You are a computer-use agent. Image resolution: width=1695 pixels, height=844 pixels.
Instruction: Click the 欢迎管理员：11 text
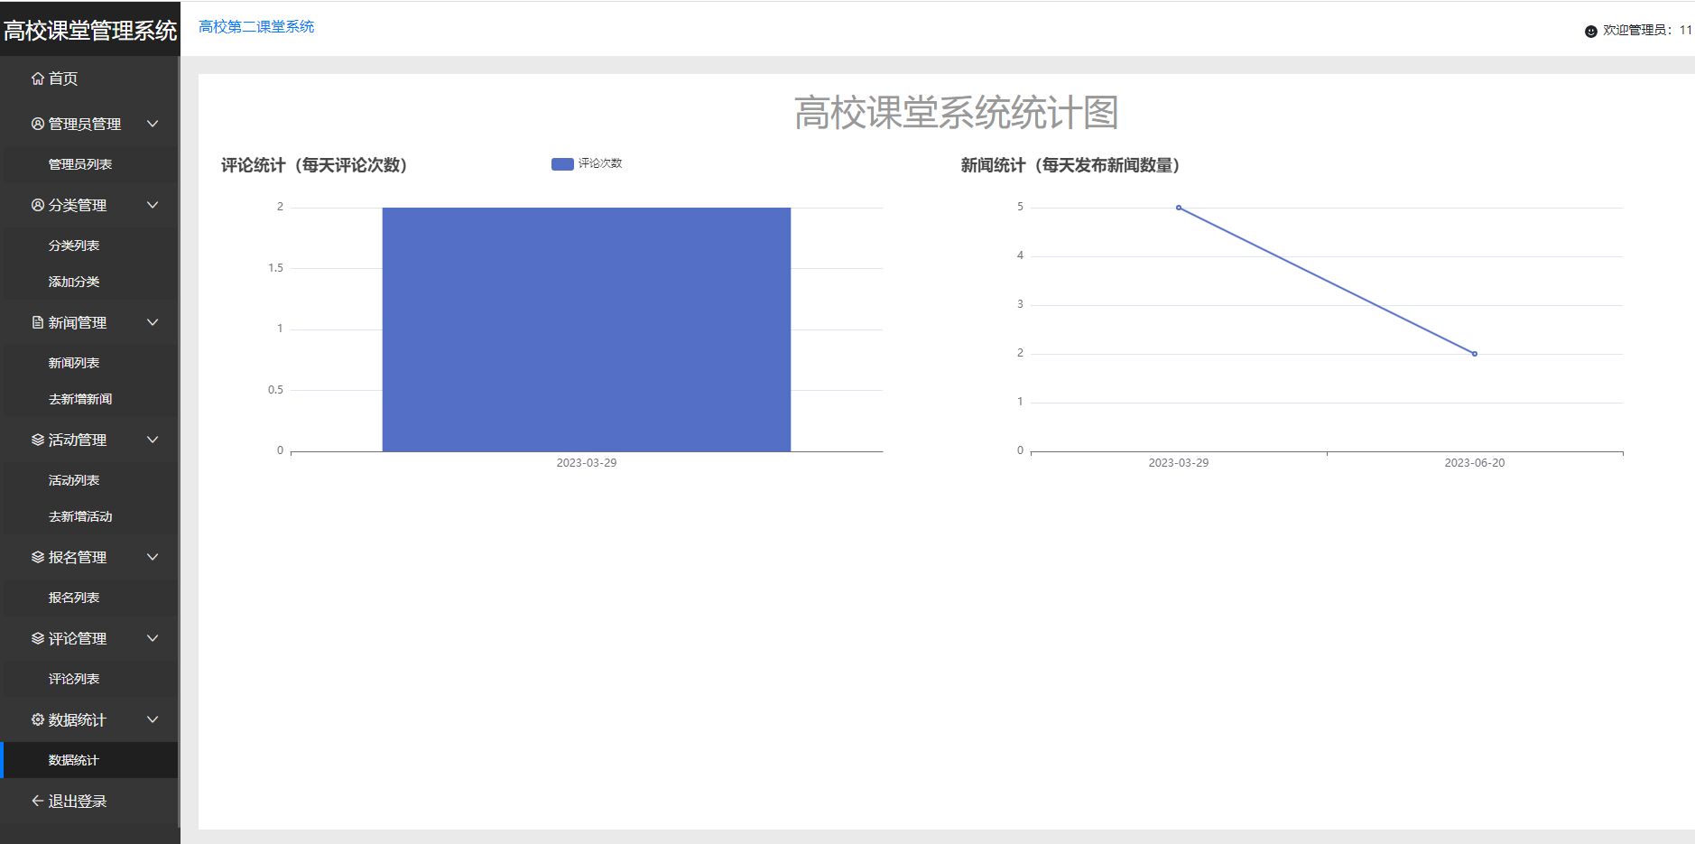coord(1647,31)
